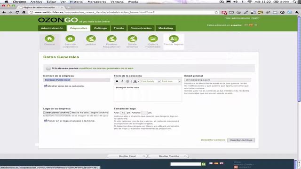Switch to the Tienda tab
301x169 pixels.
coord(119,28)
